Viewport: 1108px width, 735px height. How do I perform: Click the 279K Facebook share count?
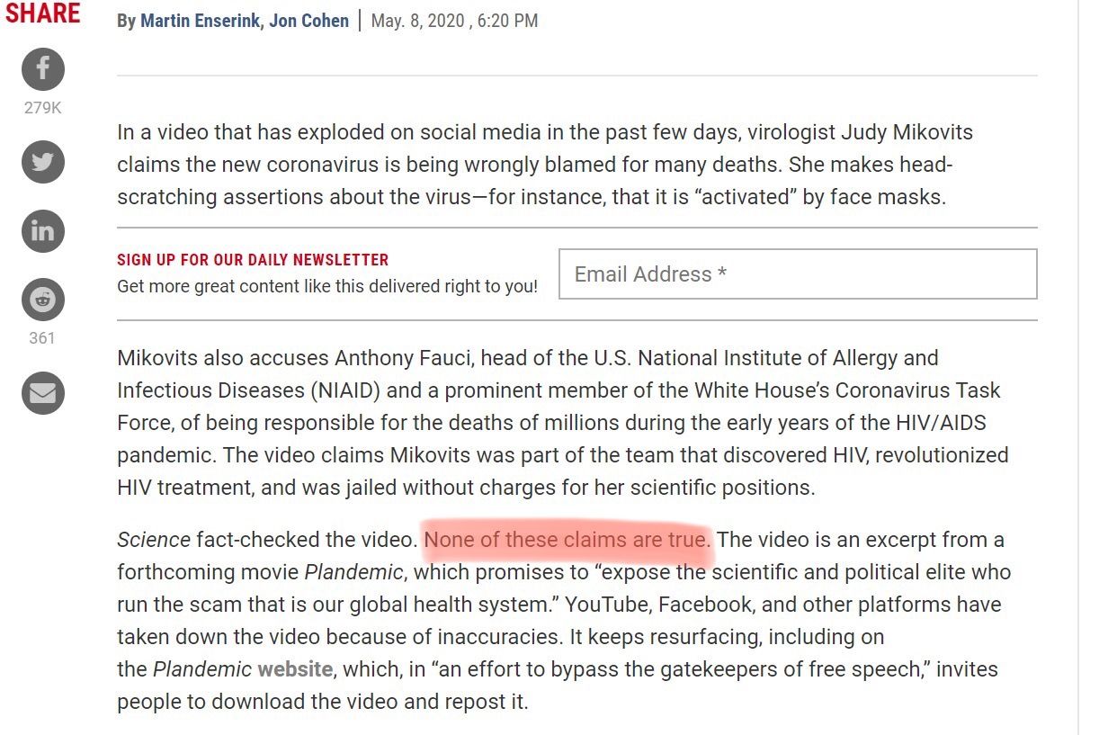(42, 108)
